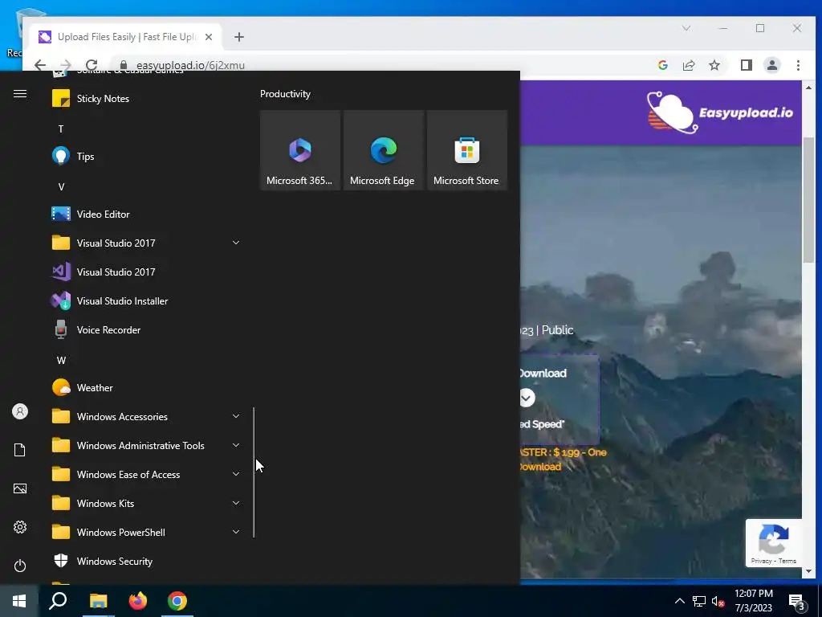Image resolution: width=822 pixels, height=617 pixels.
Task: Open network icon in system tray
Action: click(x=699, y=601)
